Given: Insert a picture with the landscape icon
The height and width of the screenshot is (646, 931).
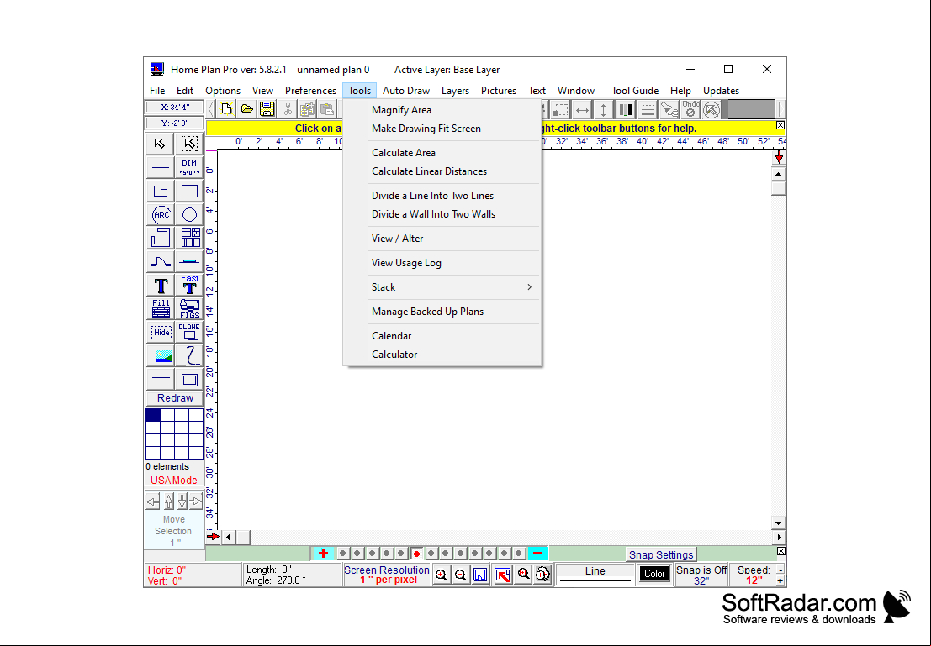Looking at the screenshot, I should coord(160,356).
